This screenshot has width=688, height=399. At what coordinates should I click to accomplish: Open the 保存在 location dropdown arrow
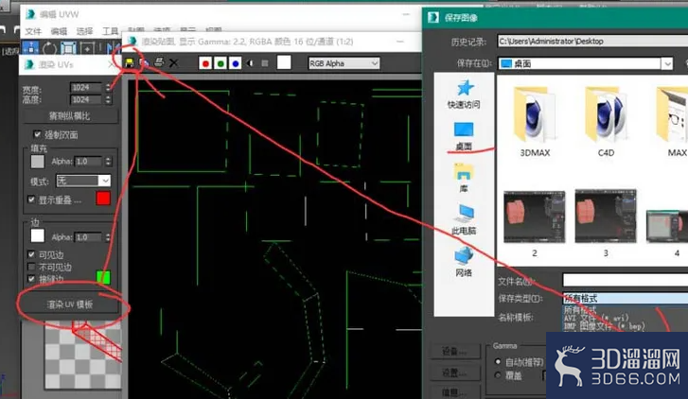click(667, 63)
